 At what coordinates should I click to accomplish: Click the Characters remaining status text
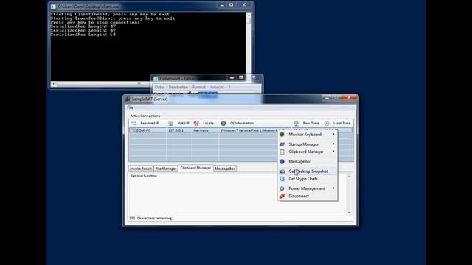point(150,219)
